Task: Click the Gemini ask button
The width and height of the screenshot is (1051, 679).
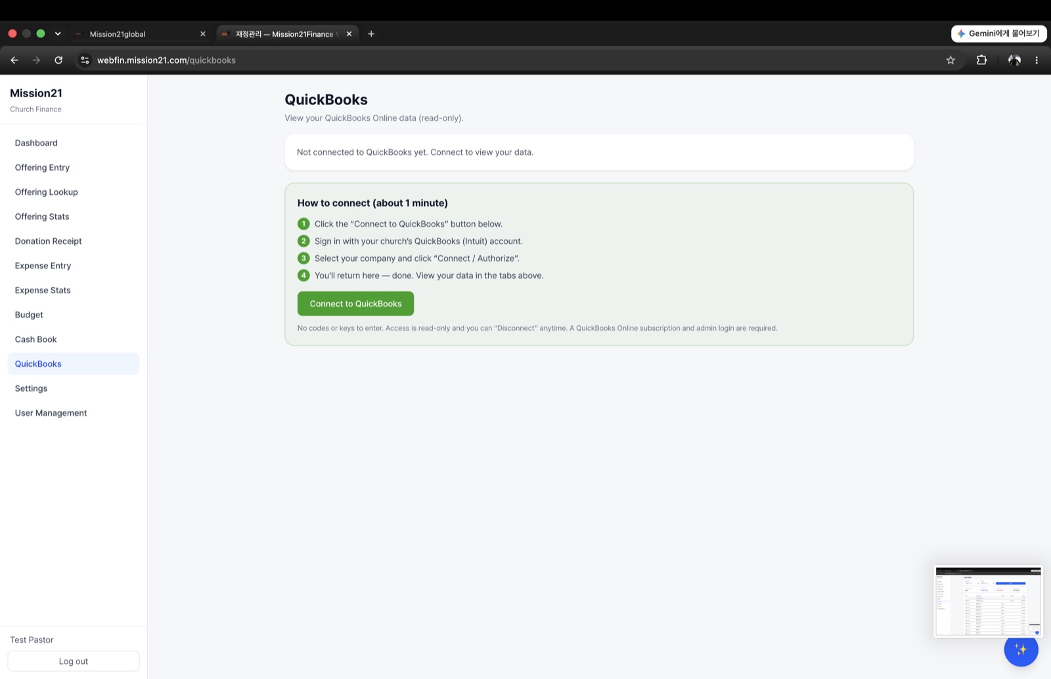Action: (998, 33)
